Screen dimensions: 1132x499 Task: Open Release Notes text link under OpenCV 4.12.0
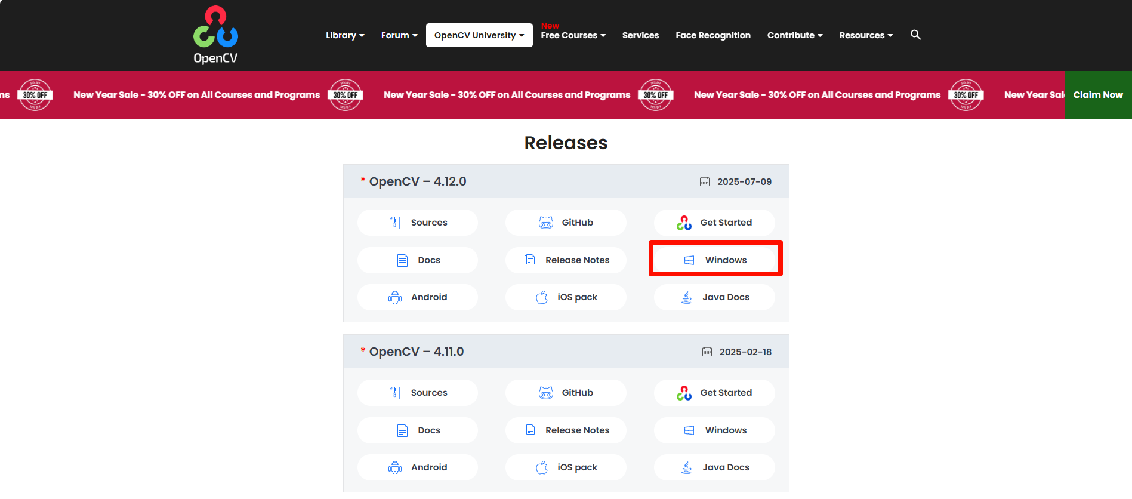pos(578,260)
